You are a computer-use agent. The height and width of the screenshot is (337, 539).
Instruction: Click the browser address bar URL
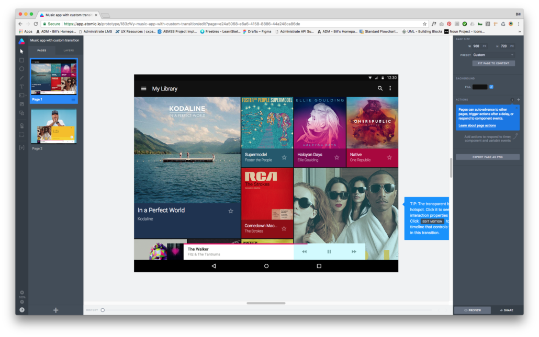[182, 24]
